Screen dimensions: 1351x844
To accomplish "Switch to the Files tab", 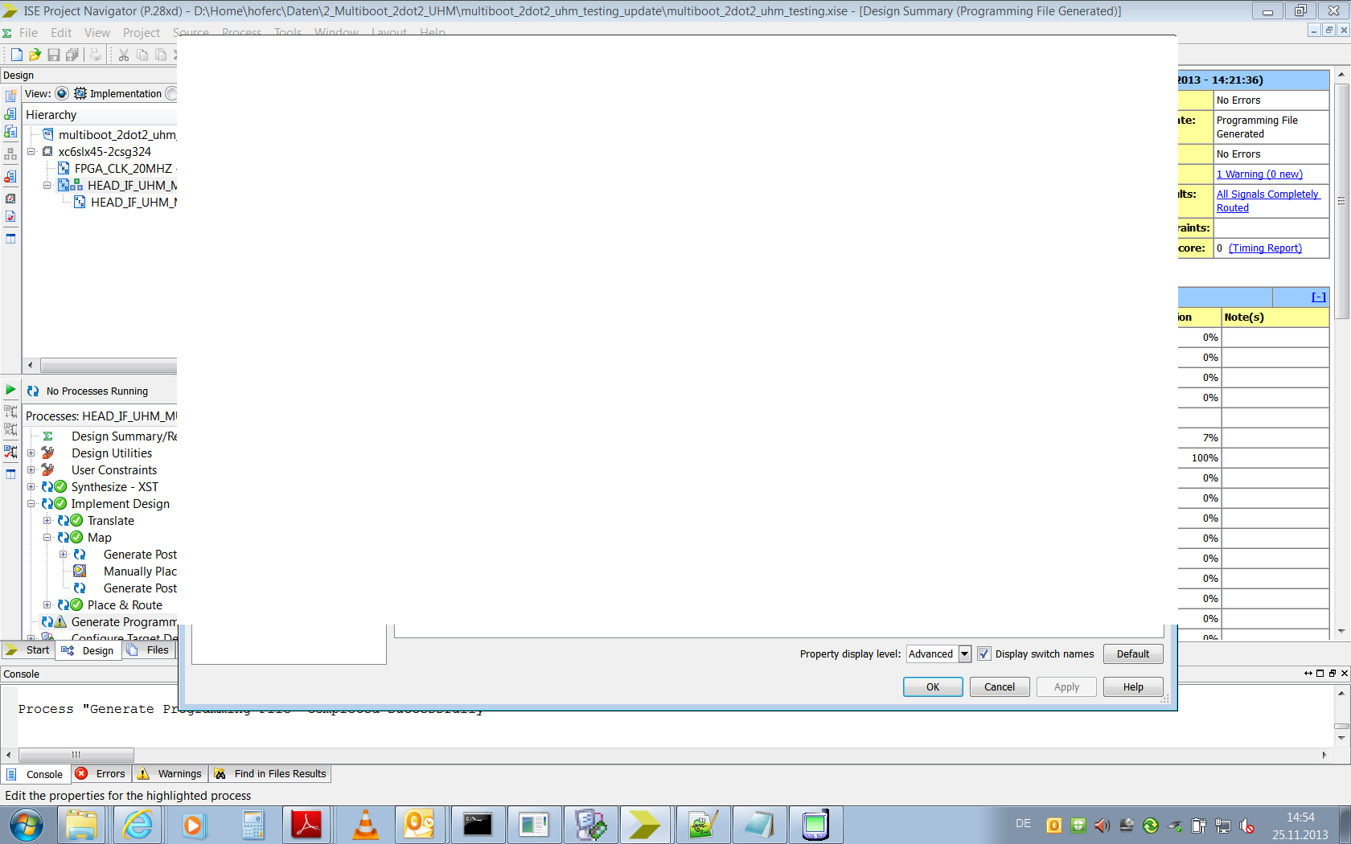I will coord(149,650).
